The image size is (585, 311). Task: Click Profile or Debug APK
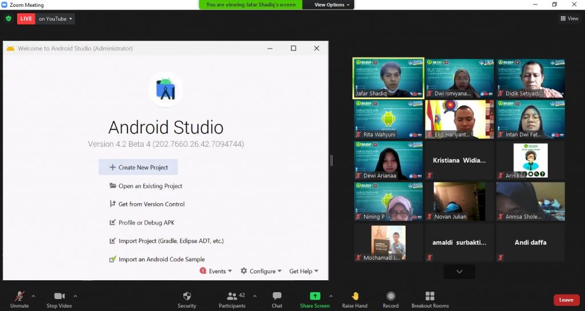tap(142, 223)
